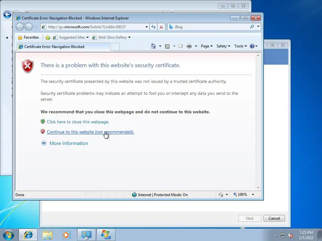Expand the More information section
The image size is (322, 241).
point(69,143)
